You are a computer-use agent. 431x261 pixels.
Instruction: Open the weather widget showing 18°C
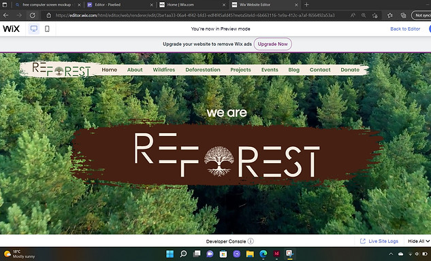point(19,254)
